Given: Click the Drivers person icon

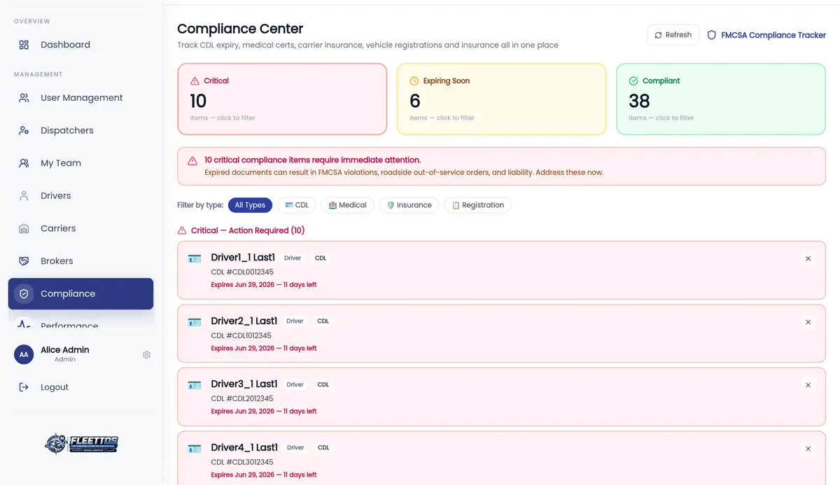Looking at the screenshot, I should coord(24,196).
